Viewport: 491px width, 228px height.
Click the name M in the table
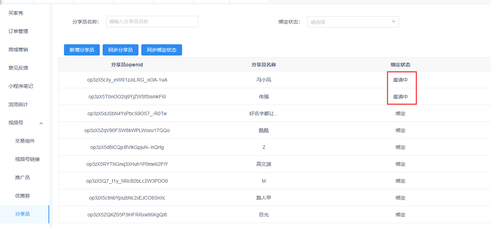(x=264, y=181)
